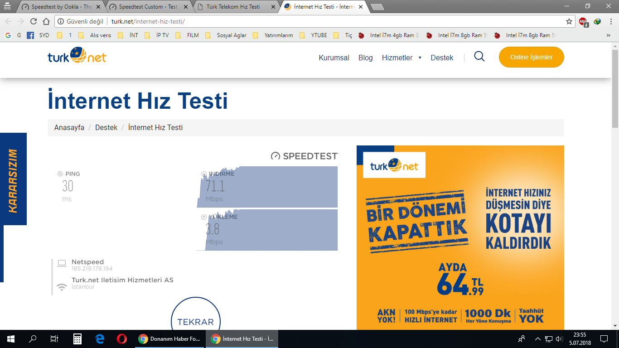Close the Speedtest by Ookla tab
Viewport: 619px width, 348px height.
98,7
